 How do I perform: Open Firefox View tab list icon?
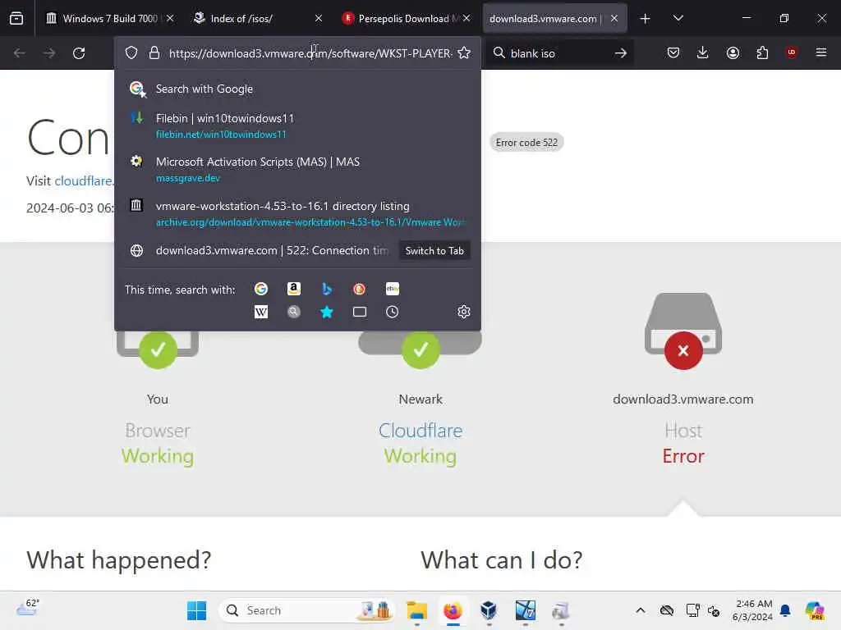click(x=16, y=18)
